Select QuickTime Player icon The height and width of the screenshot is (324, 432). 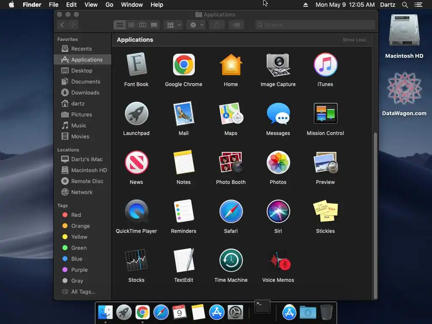(x=136, y=211)
